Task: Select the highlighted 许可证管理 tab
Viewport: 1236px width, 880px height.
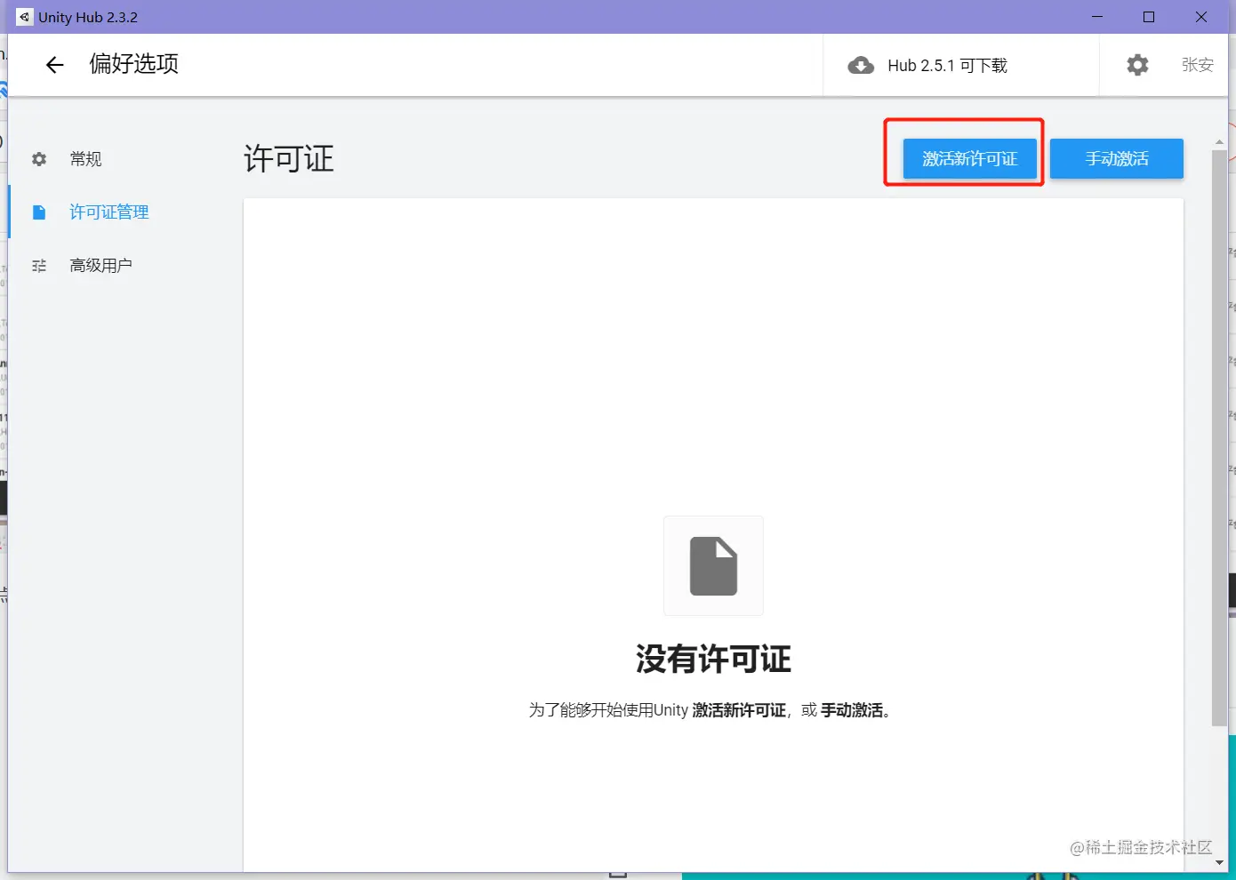Action: pyautogui.click(x=108, y=212)
